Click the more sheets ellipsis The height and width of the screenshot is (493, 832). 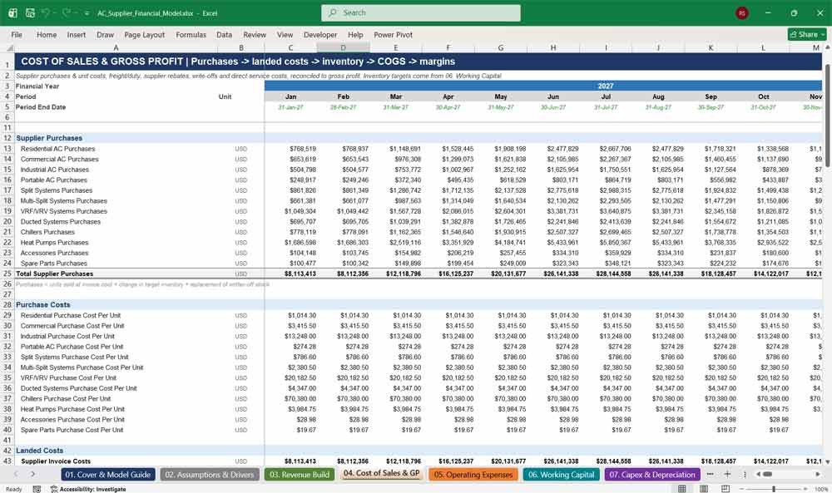point(711,475)
